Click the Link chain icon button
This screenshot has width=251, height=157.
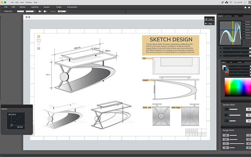tap(206, 19)
